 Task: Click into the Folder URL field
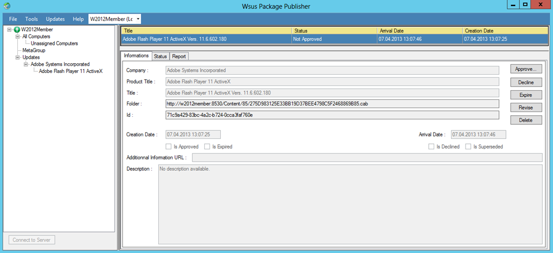pyautogui.click(x=332, y=104)
